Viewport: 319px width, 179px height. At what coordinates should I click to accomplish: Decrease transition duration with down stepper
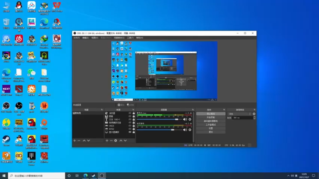point(254,119)
